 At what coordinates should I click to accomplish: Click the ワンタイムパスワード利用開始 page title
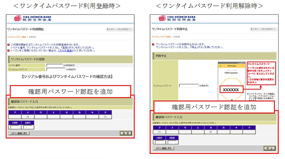click(x=26, y=29)
